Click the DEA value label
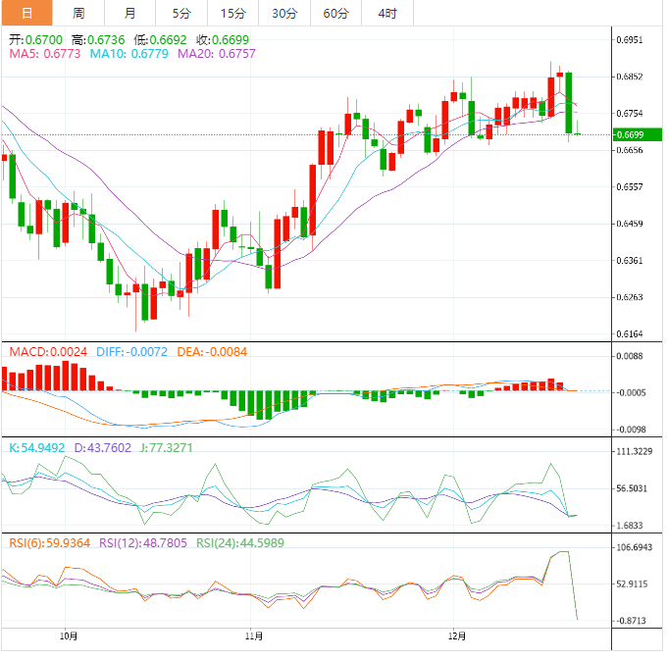The height and width of the screenshot is (660, 668). click(213, 350)
